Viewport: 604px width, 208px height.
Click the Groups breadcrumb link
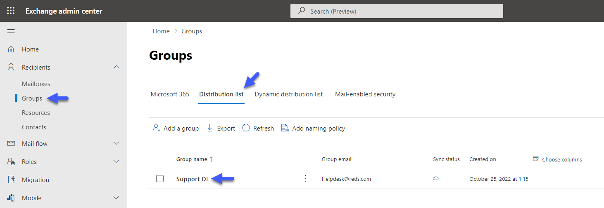coord(192,31)
